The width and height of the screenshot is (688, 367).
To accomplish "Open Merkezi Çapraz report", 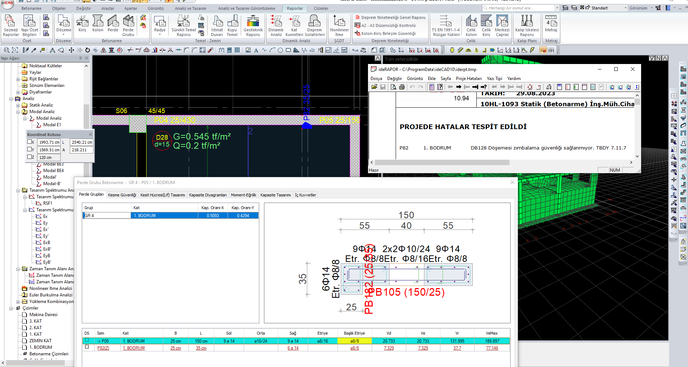I will coord(502,25).
